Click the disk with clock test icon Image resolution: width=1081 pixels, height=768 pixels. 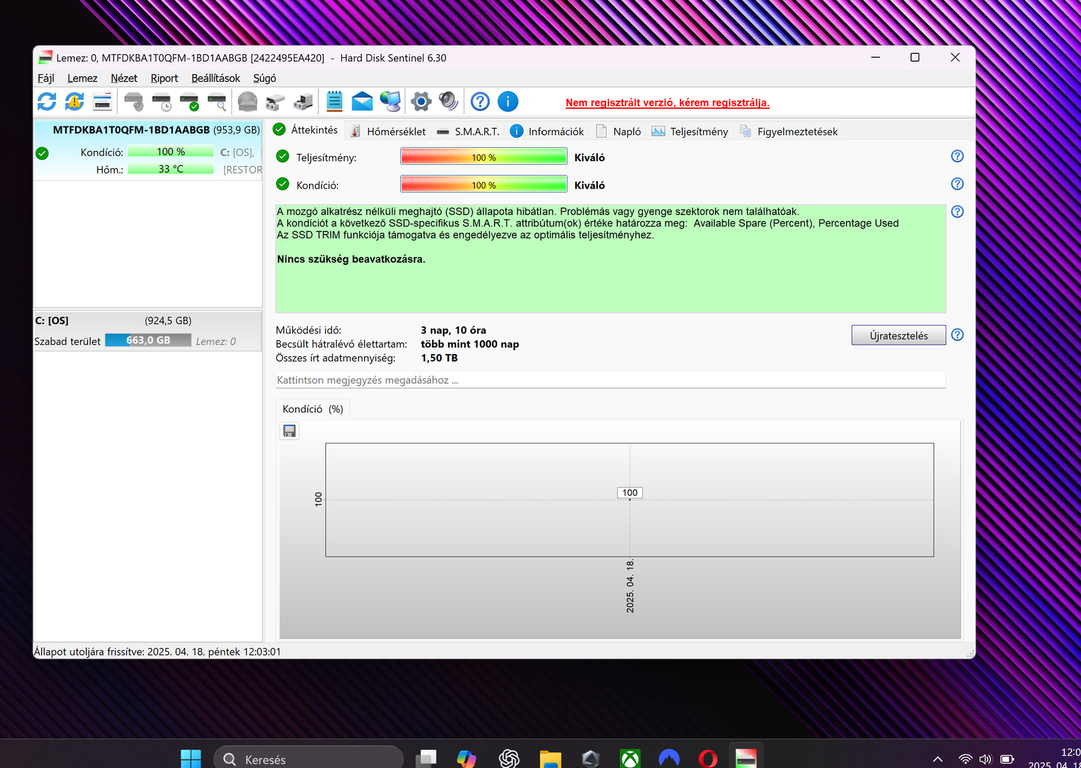point(162,101)
